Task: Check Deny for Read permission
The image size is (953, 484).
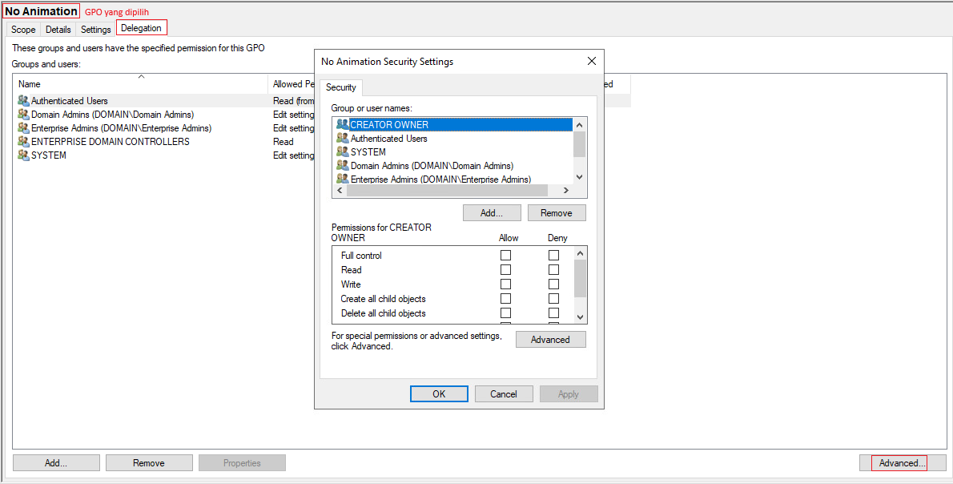Action: coord(553,270)
